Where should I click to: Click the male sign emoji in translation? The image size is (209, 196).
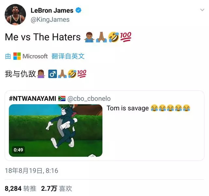[53, 74]
